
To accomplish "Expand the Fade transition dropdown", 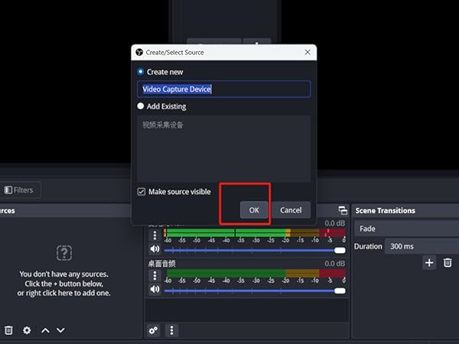I will pos(405,229).
